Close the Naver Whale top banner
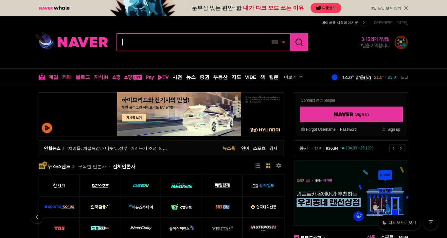Screen dimensions: 447x238 click(406, 8)
